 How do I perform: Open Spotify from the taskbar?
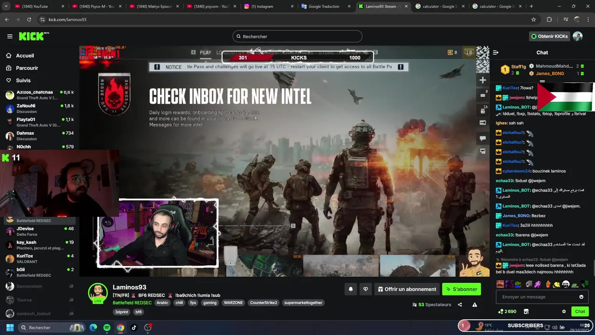pos(107,328)
